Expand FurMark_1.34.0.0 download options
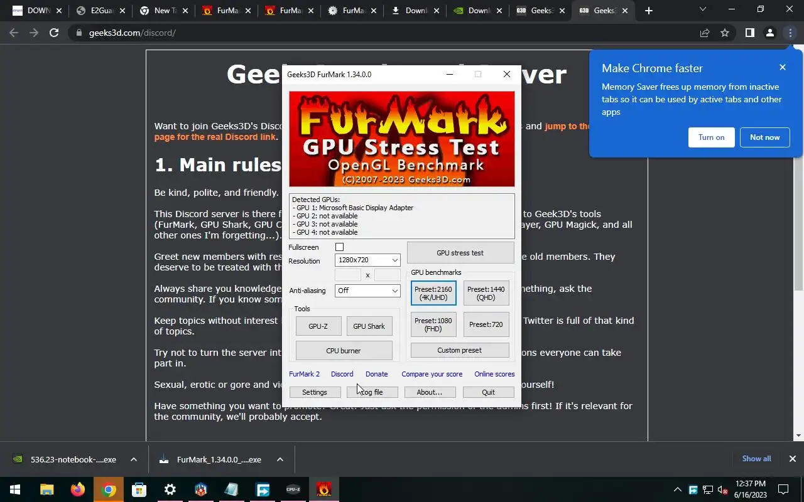This screenshot has width=804, height=502. pyautogui.click(x=280, y=459)
